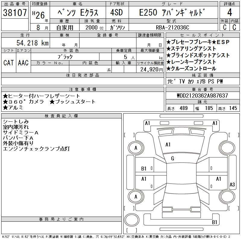
Task: Select the lot number "38107"
Action: tap(15, 12)
